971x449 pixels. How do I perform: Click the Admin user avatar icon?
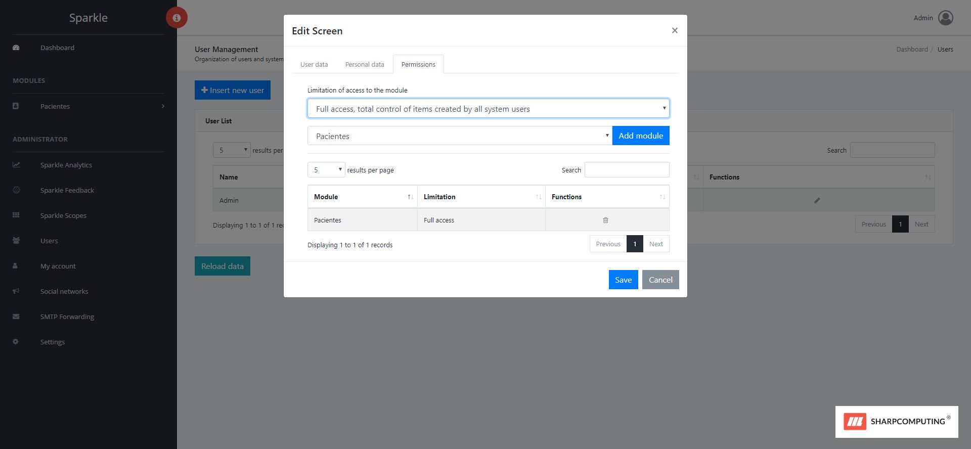click(945, 18)
